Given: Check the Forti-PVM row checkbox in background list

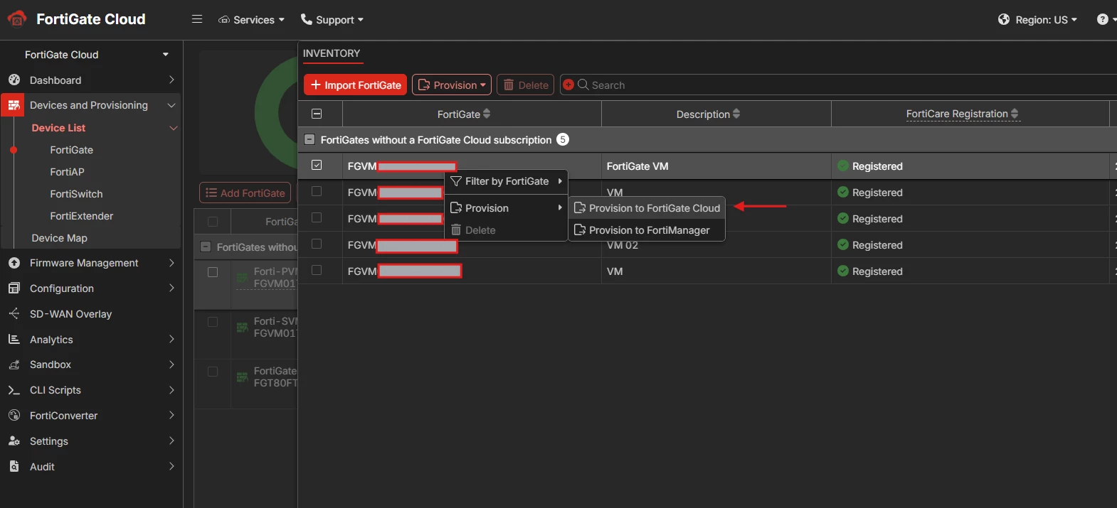Looking at the screenshot, I should tap(212, 272).
